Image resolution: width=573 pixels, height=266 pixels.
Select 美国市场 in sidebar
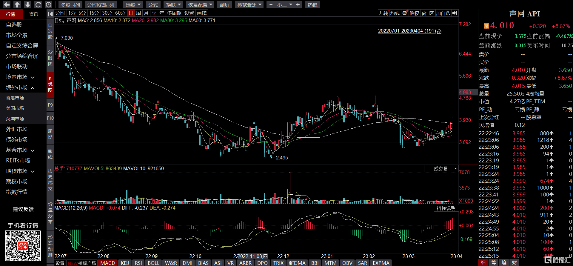tap(15, 108)
